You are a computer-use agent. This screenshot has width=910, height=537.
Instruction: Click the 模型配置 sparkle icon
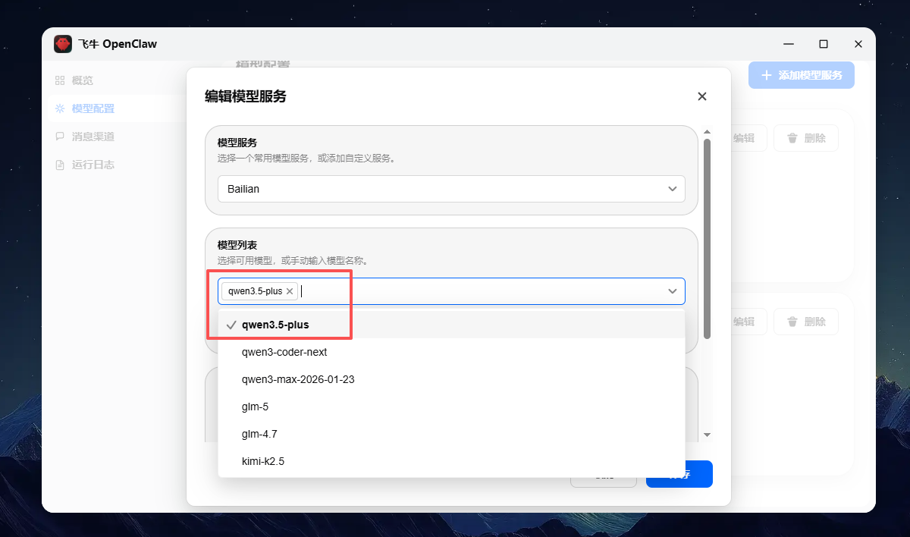coord(60,108)
